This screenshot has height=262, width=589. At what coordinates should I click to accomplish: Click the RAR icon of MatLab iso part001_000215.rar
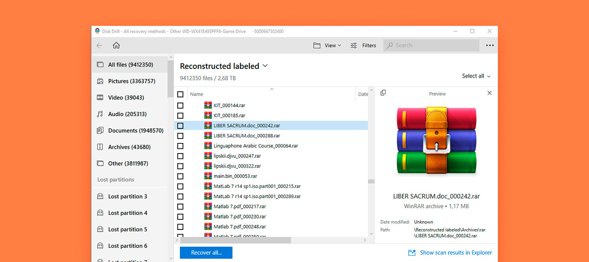[x=208, y=186]
